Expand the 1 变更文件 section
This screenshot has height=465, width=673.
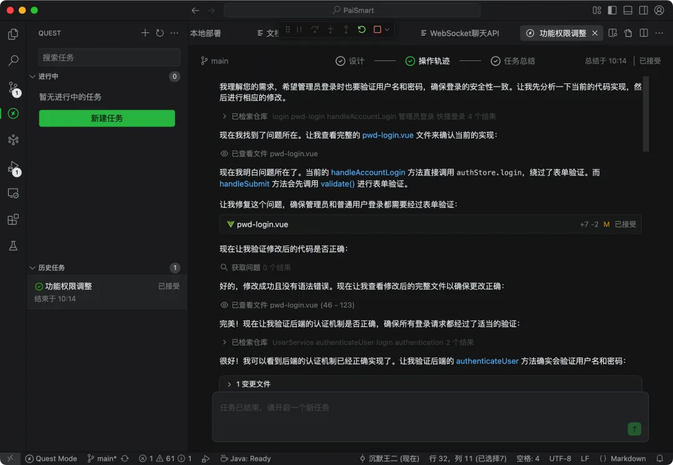(229, 384)
